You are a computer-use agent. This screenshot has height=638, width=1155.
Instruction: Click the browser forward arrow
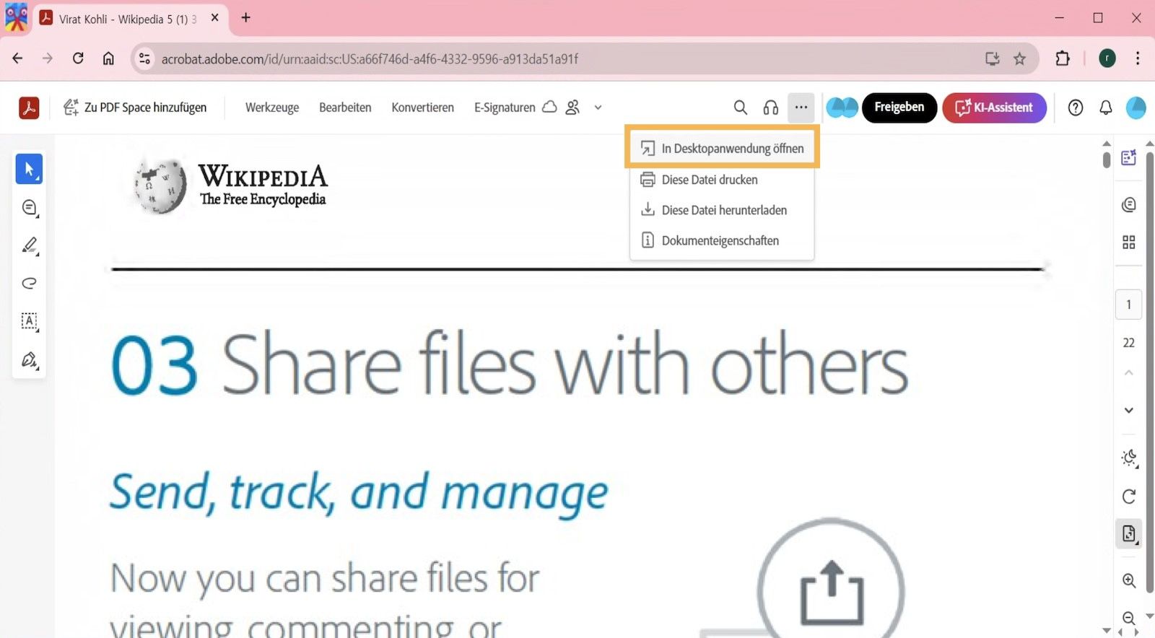click(48, 58)
